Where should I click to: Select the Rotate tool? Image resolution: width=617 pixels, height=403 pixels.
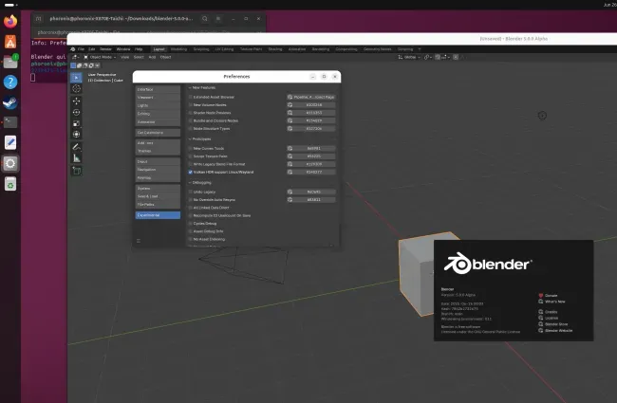point(76,113)
